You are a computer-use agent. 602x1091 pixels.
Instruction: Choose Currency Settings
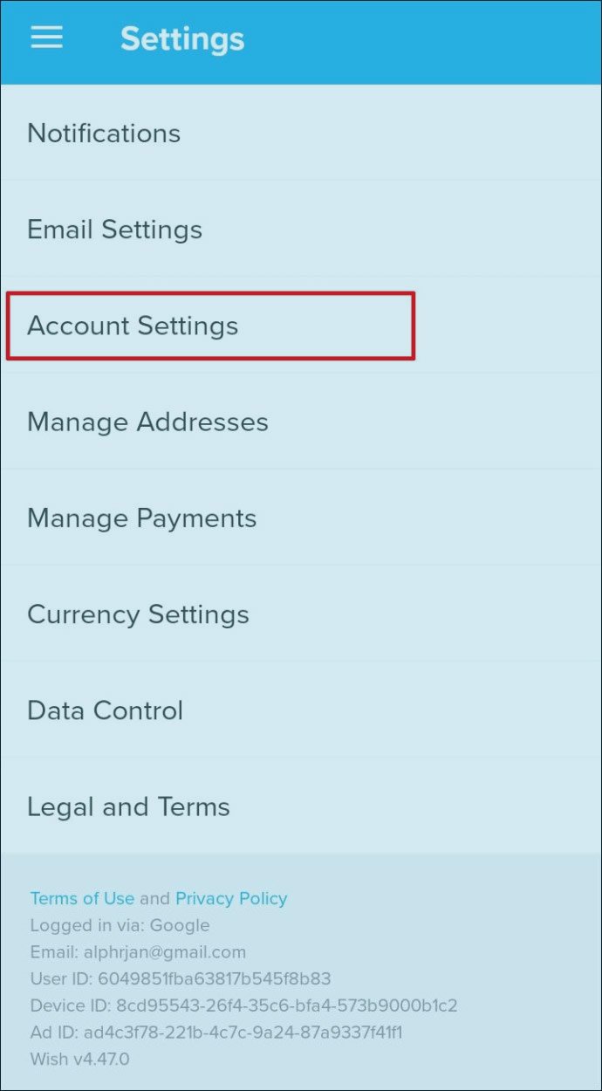pos(138,614)
